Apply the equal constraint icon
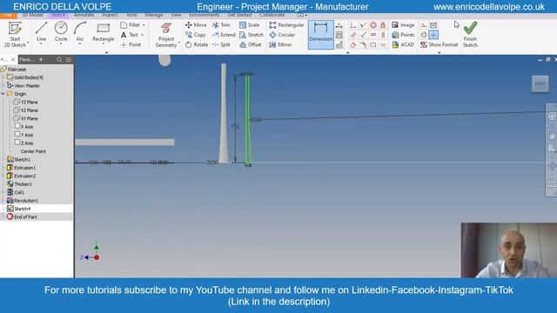Image resolution: width=557 pixels, height=313 pixels. coord(383,44)
